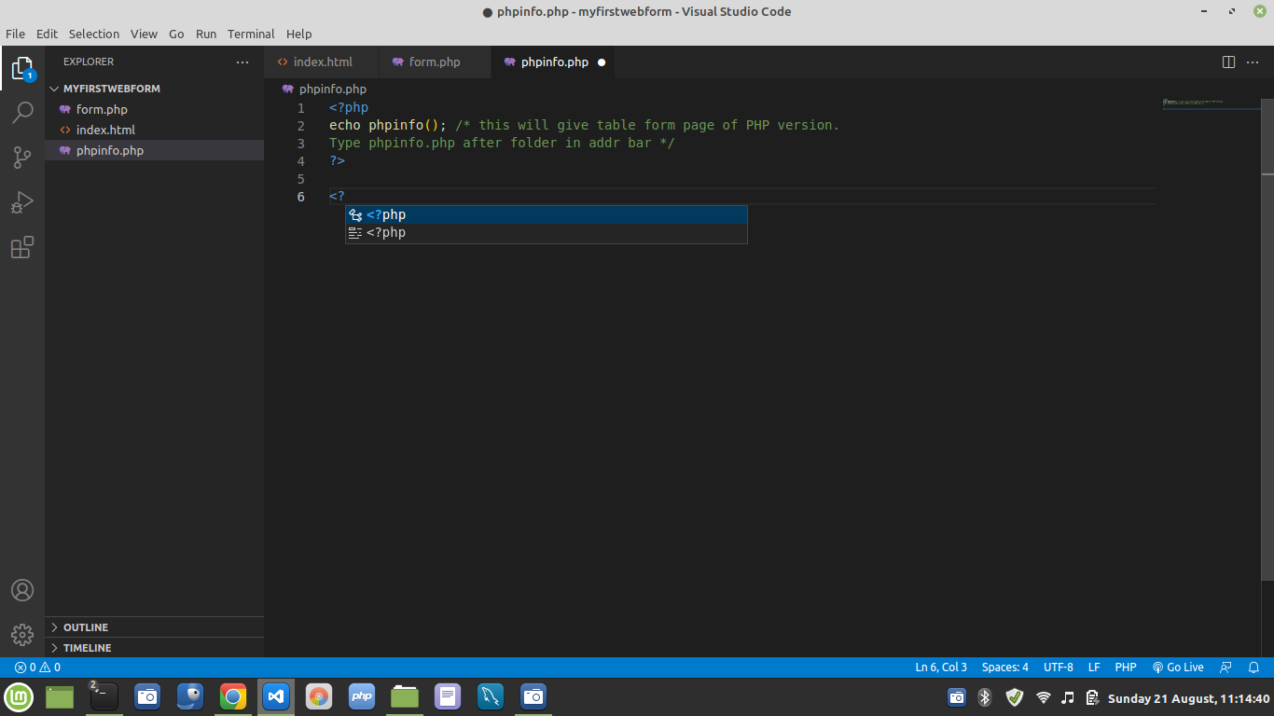This screenshot has width=1274, height=716.
Task: Click the Accounts icon in activity bar
Action: coord(22,590)
